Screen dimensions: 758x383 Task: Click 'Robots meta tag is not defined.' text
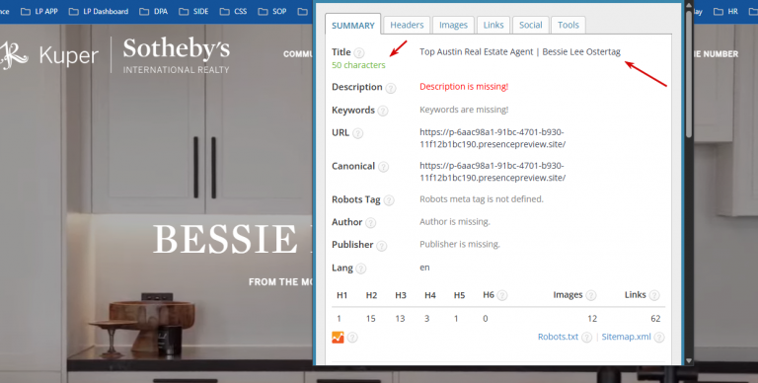point(482,198)
